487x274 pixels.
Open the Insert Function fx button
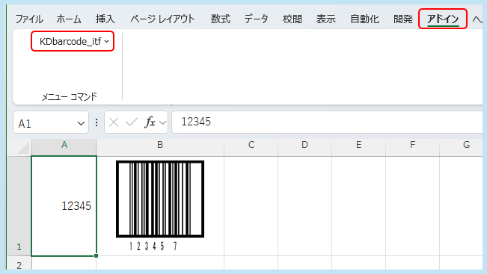tap(150, 122)
